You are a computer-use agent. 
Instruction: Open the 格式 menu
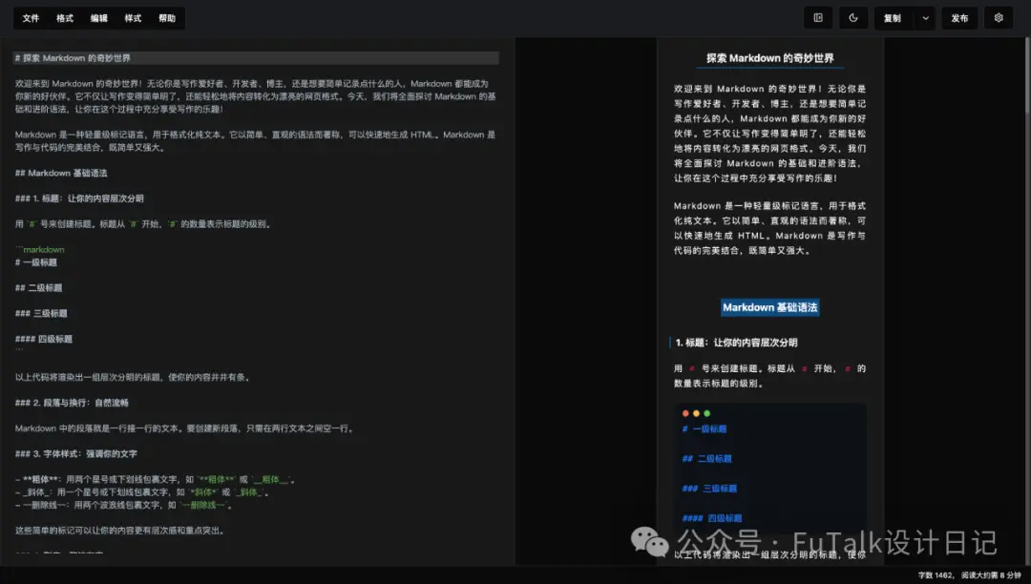tap(65, 18)
